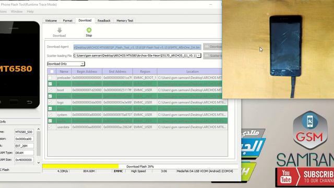
Task: Click the Download arrow toolbar icon
Action: point(59,30)
